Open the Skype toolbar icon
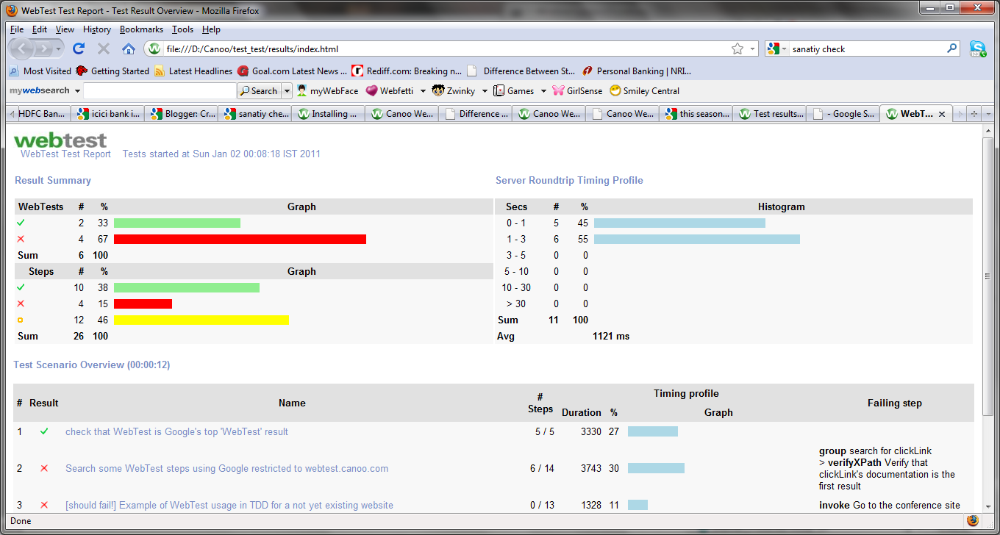The image size is (1000, 535). coord(977,49)
